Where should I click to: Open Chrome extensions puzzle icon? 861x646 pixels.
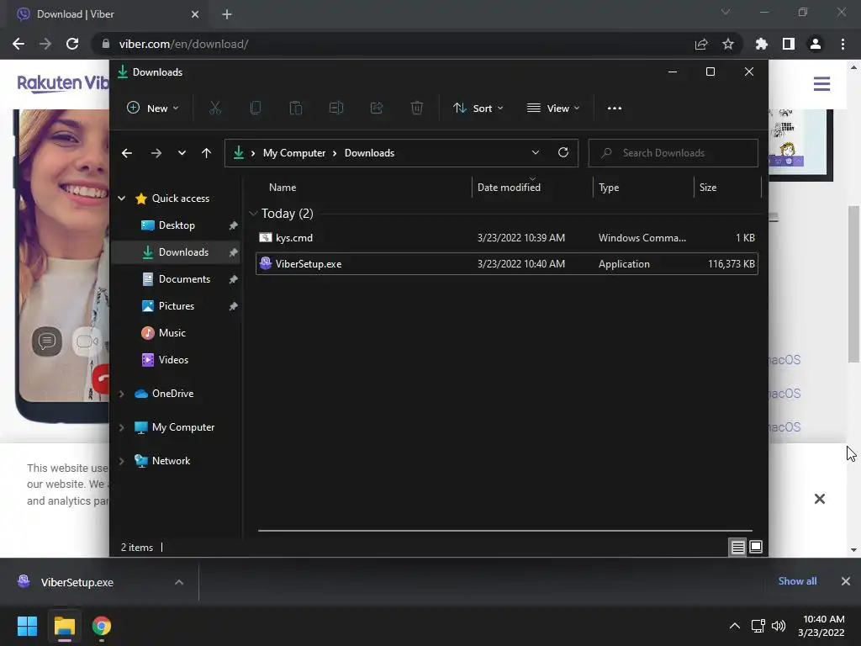[762, 44]
